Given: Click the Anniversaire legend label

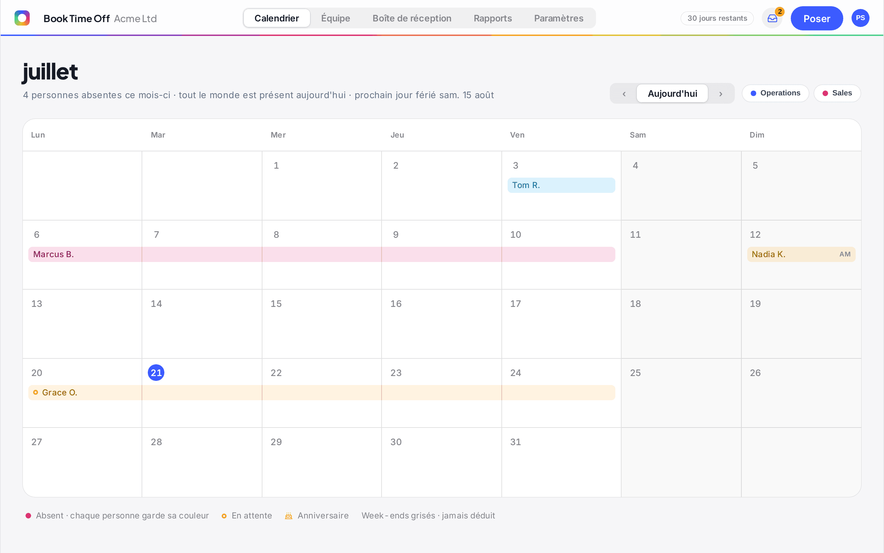Looking at the screenshot, I should pyautogui.click(x=323, y=516).
